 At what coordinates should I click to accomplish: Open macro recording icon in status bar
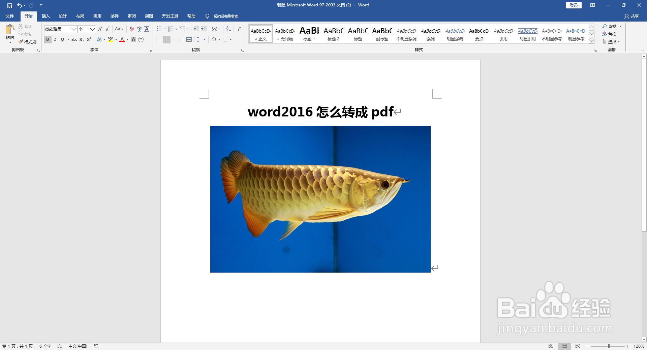96,346
